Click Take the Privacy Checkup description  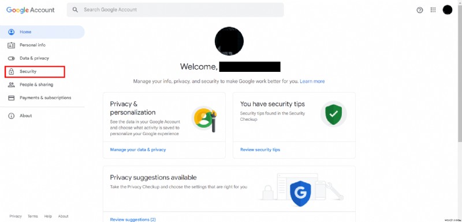[x=178, y=186]
